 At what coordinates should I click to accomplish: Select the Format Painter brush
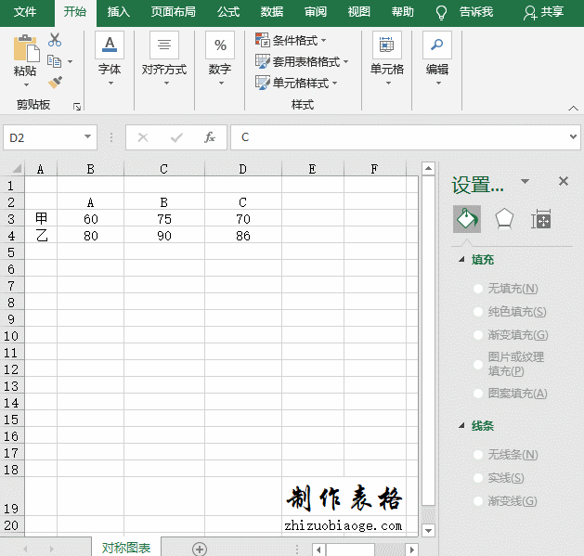(x=55, y=83)
